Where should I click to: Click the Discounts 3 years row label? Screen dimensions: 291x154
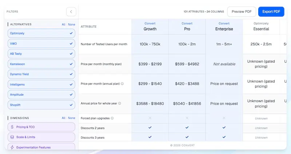pyautogui.click(x=93, y=138)
